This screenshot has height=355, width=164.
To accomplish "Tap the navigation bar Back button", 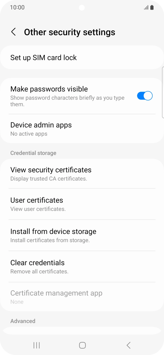I will (x=128, y=345).
